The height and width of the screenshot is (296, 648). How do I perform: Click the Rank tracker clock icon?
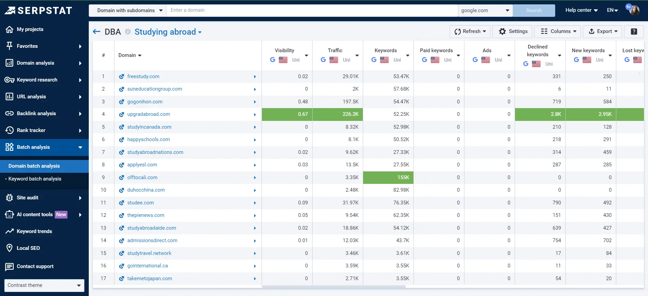(x=9, y=130)
